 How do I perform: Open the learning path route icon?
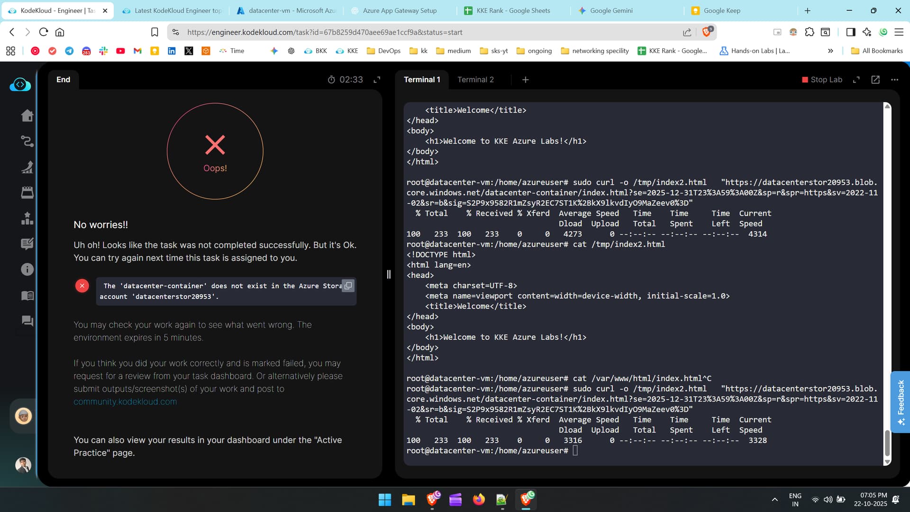point(27,141)
